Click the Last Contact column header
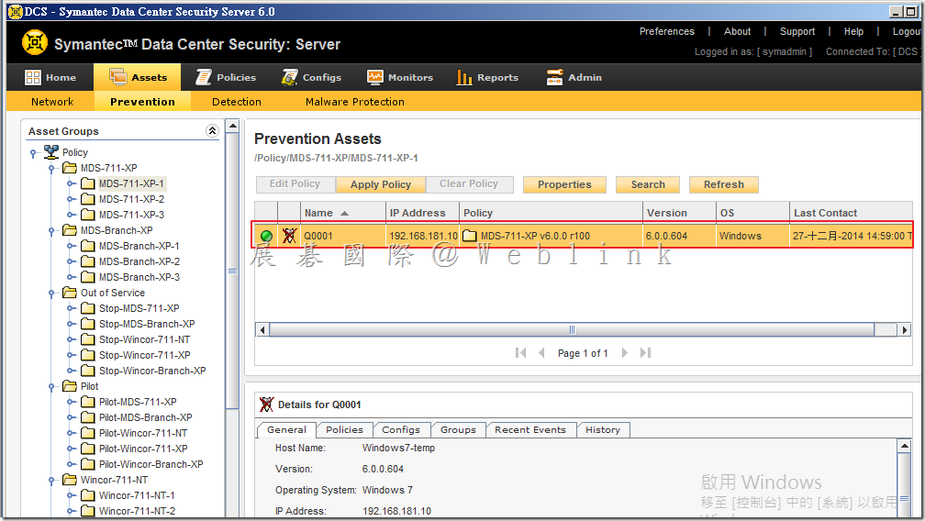This screenshot has height=521, width=925. pyautogui.click(x=851, y=213)
